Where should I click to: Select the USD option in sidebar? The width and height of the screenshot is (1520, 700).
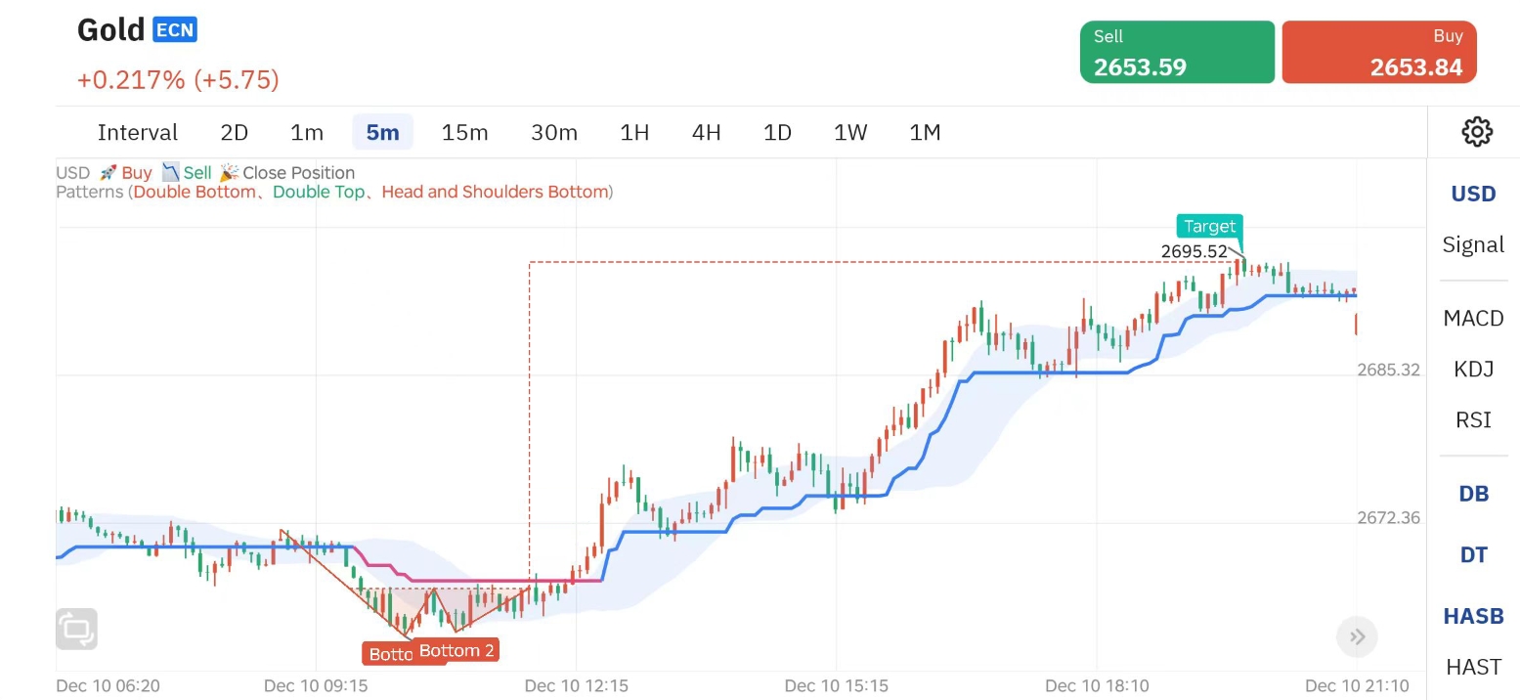click(1473, 194)
